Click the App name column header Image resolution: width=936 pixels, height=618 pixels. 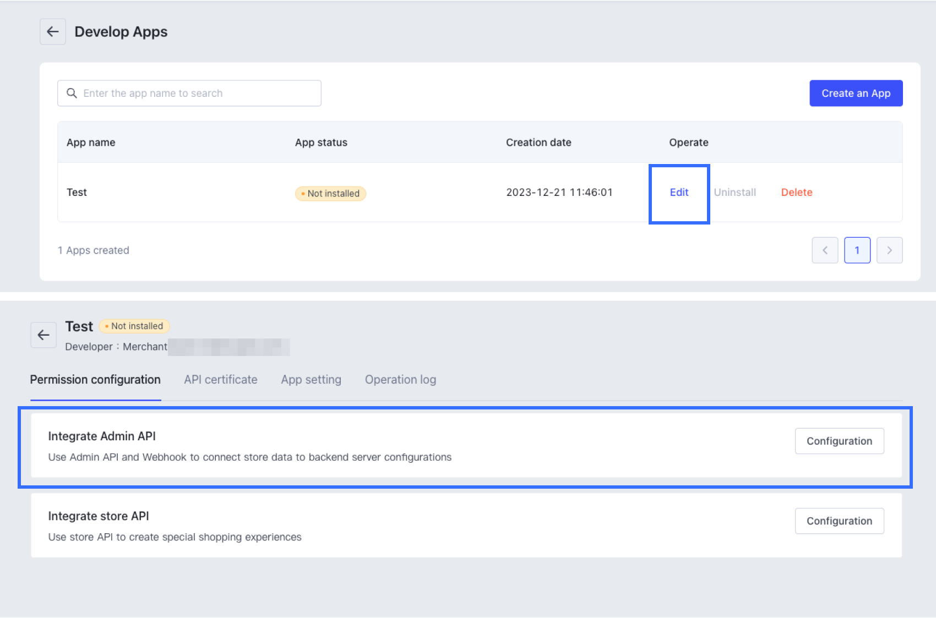click(x=90, y=142)
